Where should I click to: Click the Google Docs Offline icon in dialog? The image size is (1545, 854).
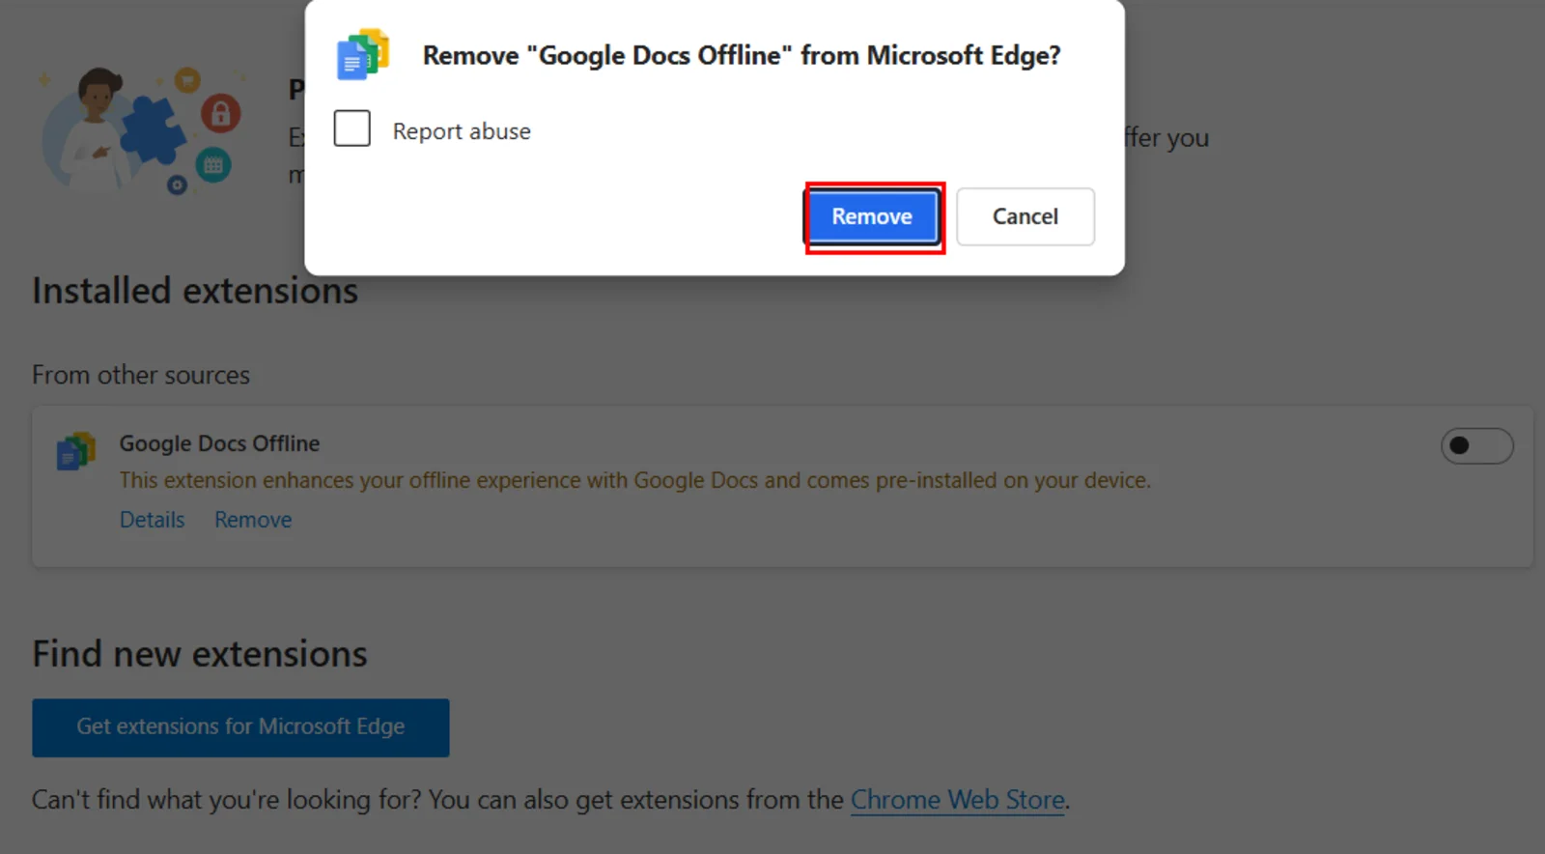(362, 55)
